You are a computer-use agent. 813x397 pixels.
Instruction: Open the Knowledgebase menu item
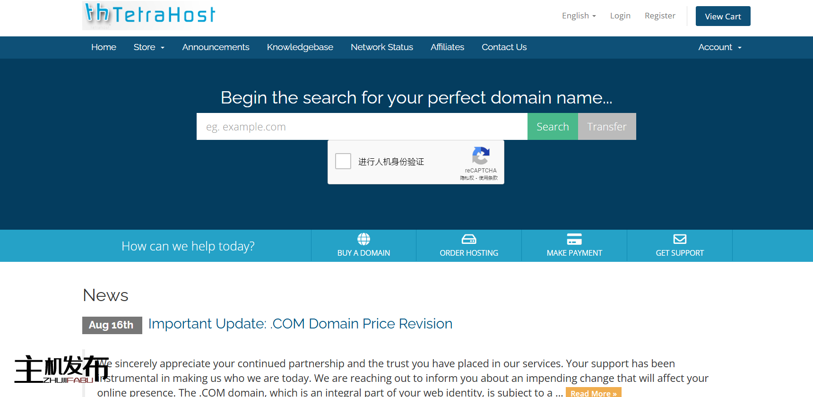click(x=300, y=47)
